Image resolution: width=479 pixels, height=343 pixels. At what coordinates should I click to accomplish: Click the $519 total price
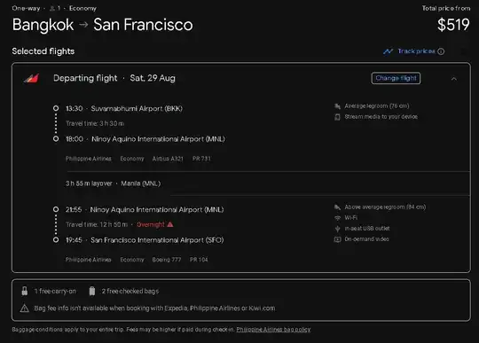pyautogui.click(x=453, y=25)
